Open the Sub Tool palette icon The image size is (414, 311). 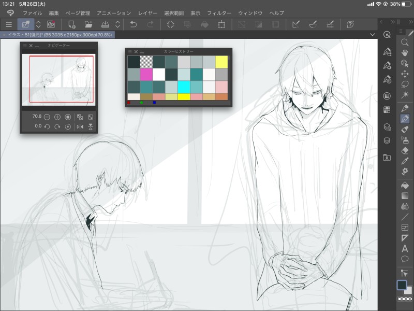tap(387, 52)
